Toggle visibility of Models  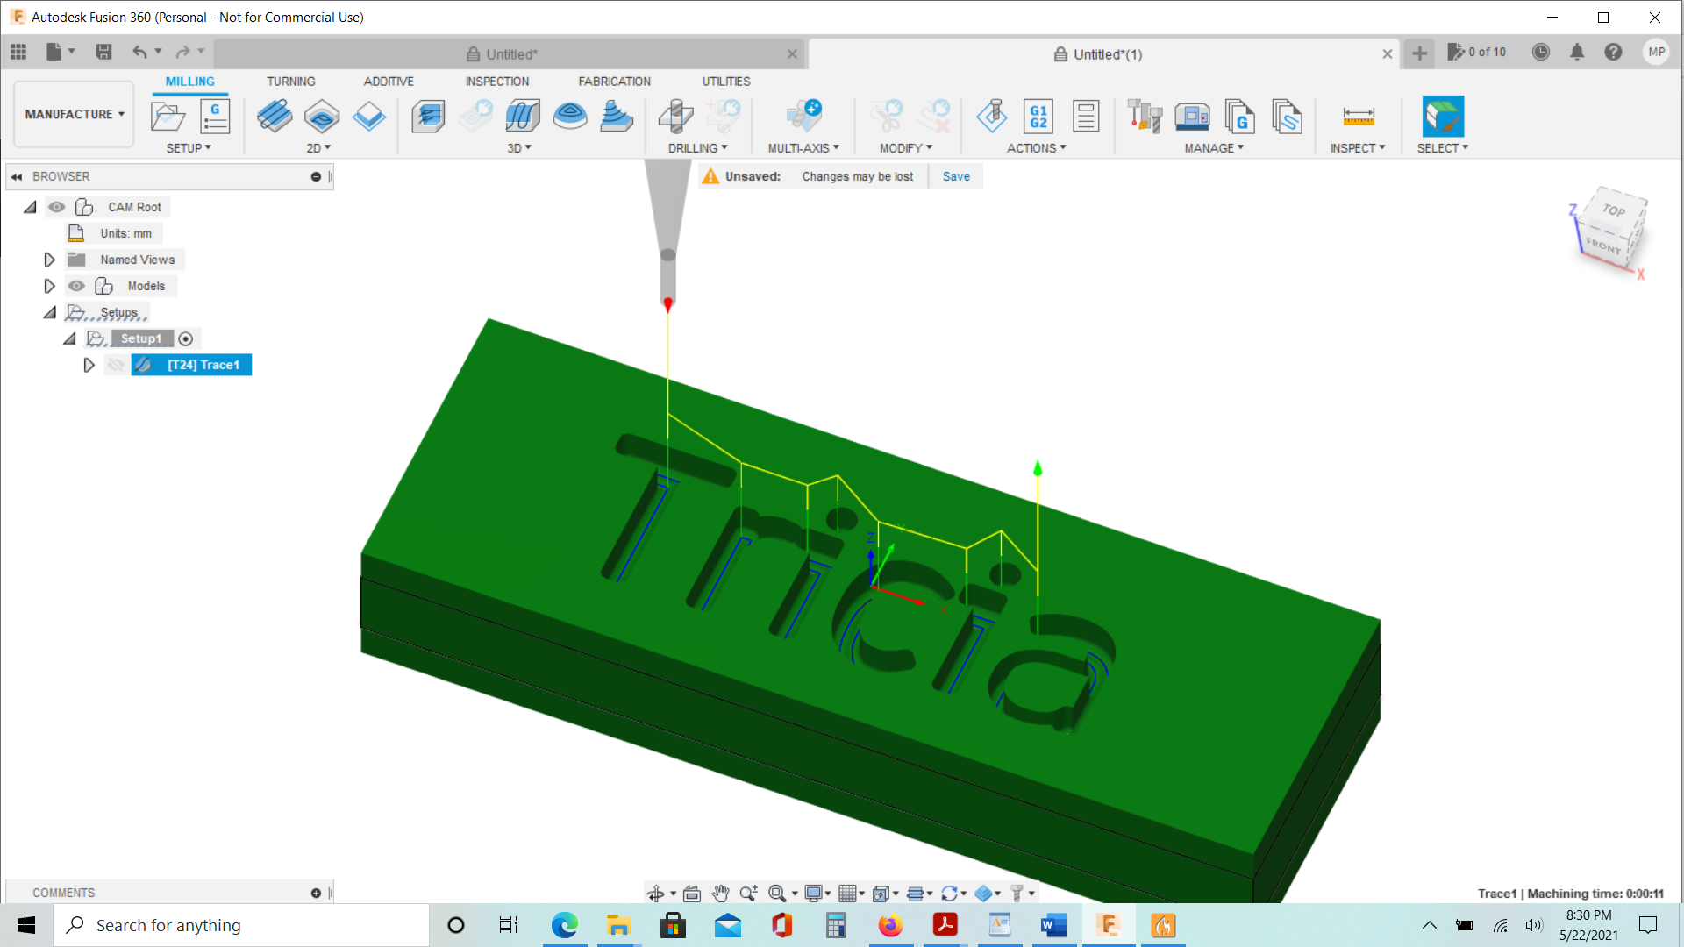click(77, 286)
